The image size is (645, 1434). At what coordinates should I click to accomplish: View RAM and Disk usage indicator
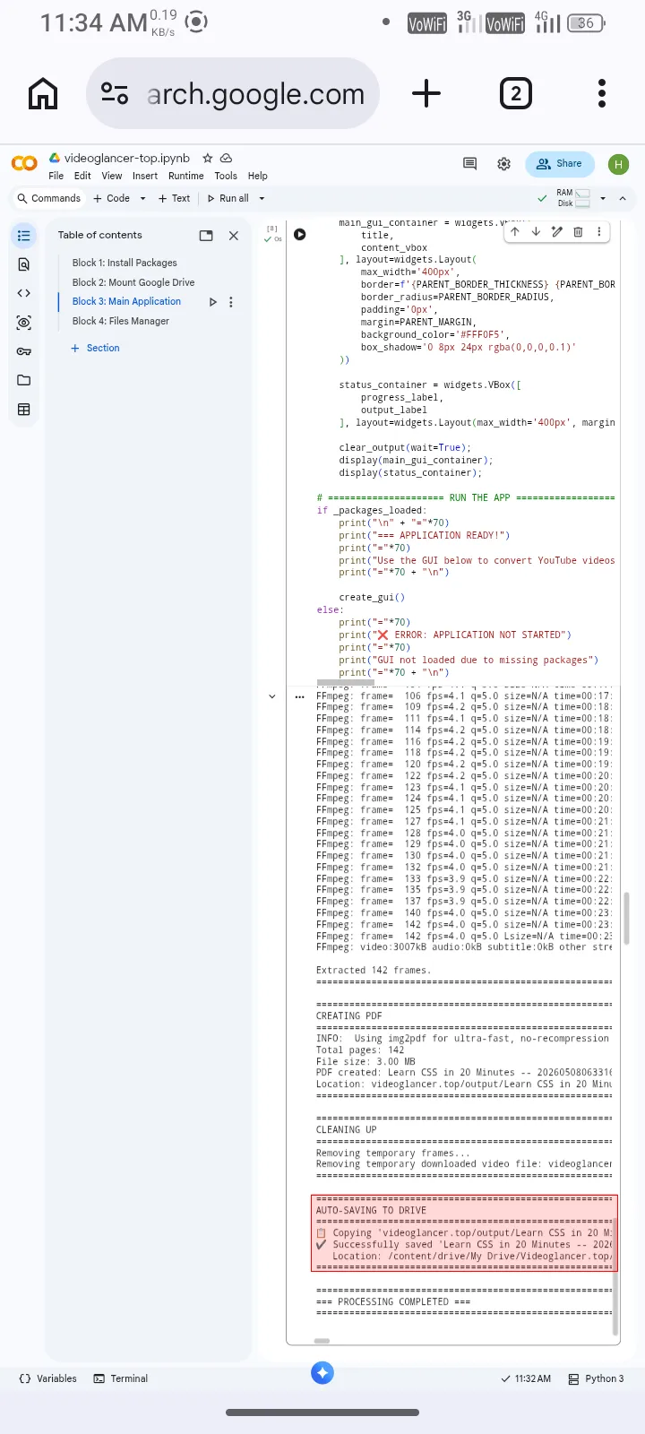point(573,198)
